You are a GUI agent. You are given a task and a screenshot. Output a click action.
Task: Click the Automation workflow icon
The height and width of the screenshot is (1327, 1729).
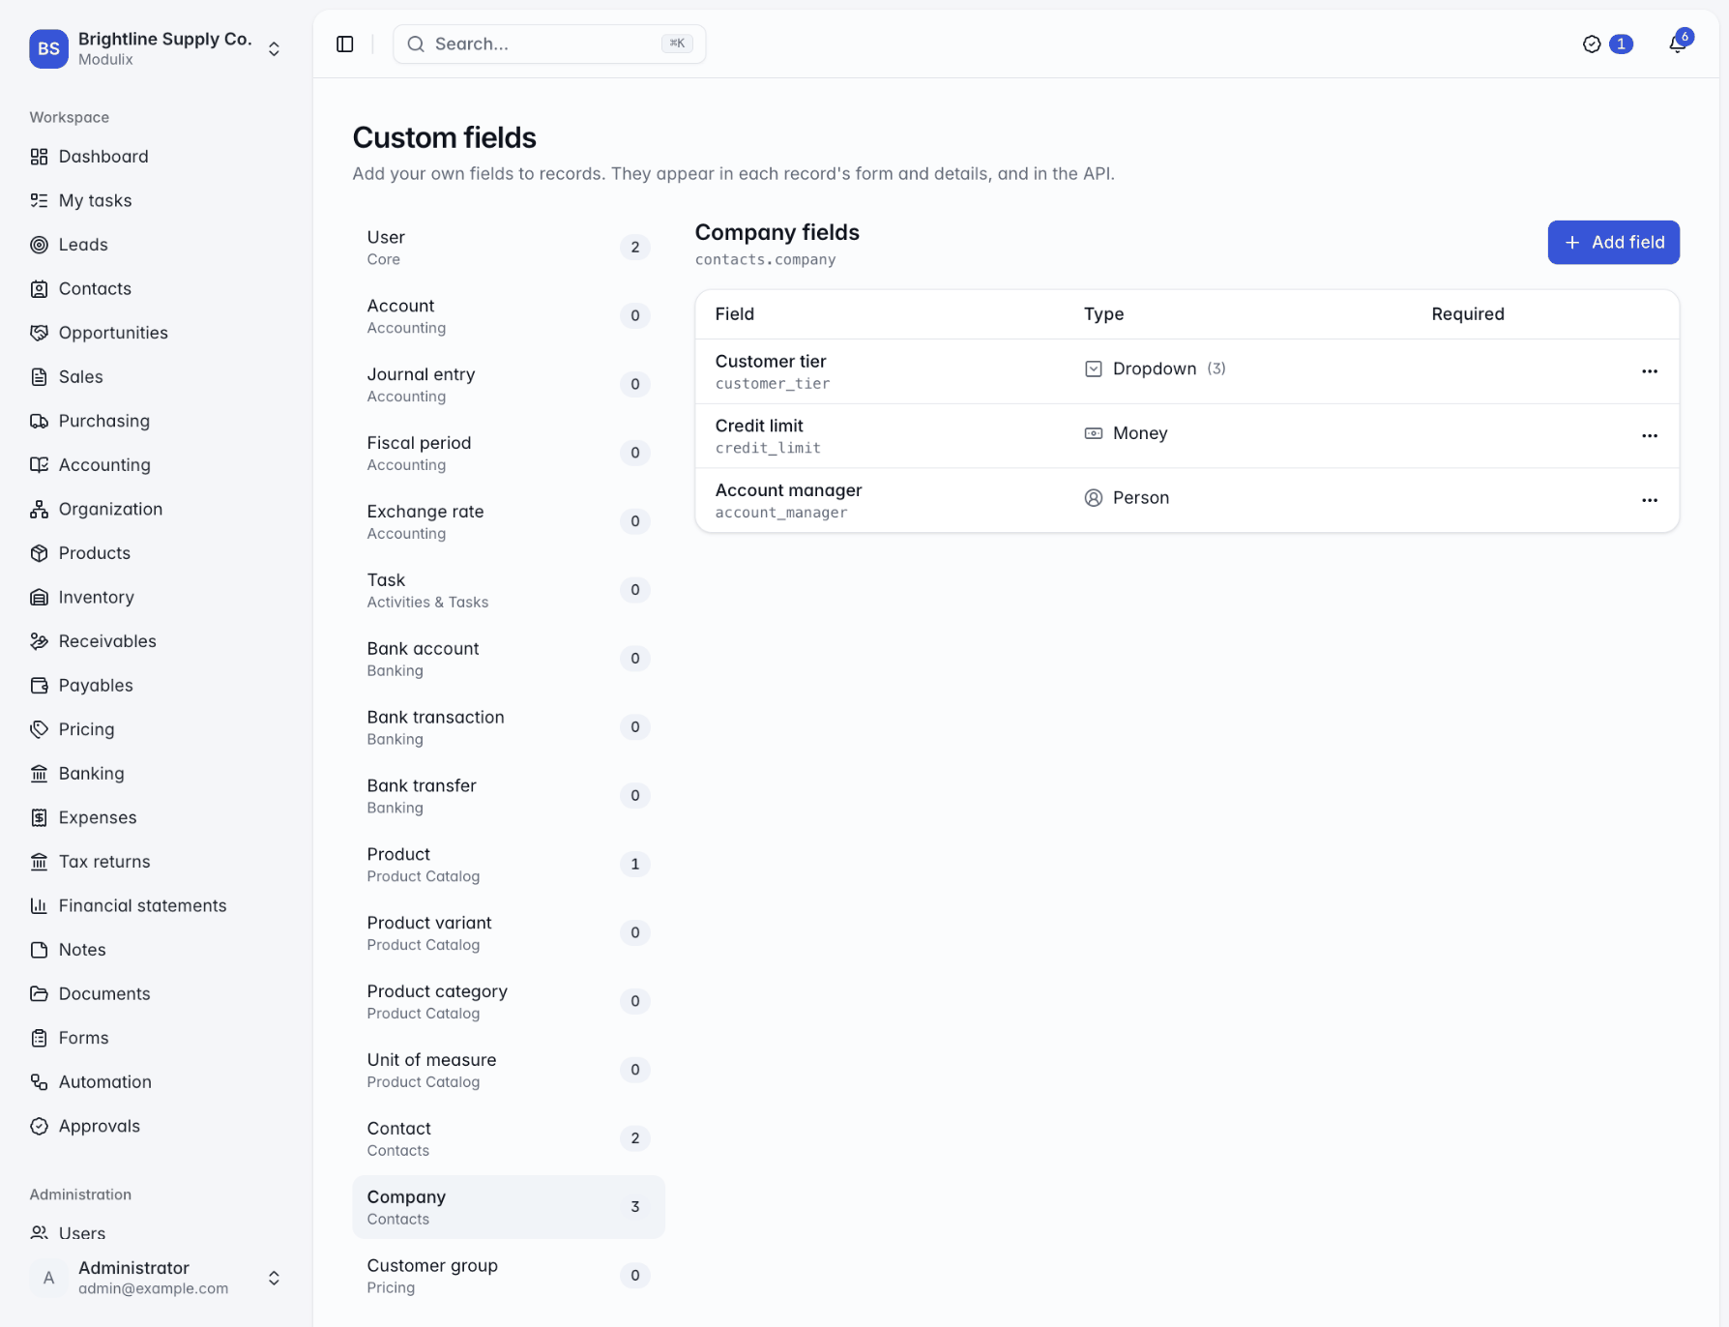[39, 1082]
